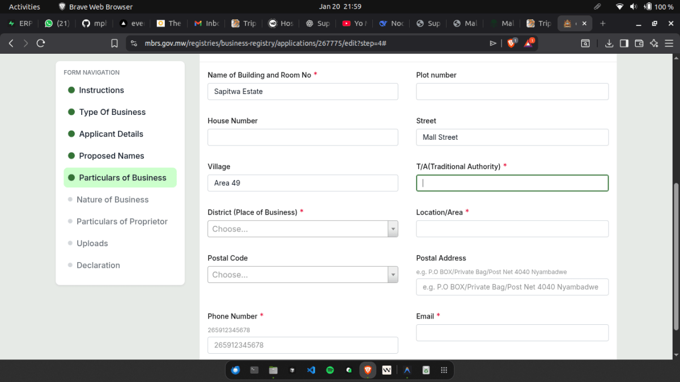Click the Location/Area input field
The height and width of the screenshot is (382, 680).
[512, 229]
